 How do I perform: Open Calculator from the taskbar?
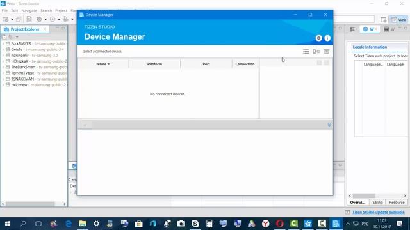click(x=209, y=224)
